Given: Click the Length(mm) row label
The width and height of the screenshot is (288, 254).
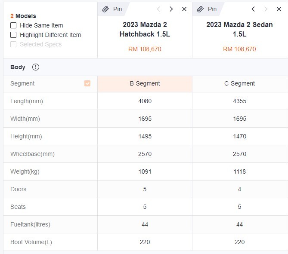Looking at the screenshot, I should coord(27,101).
